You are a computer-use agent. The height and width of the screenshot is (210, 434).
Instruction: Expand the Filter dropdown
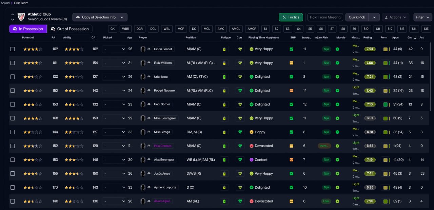422,17
